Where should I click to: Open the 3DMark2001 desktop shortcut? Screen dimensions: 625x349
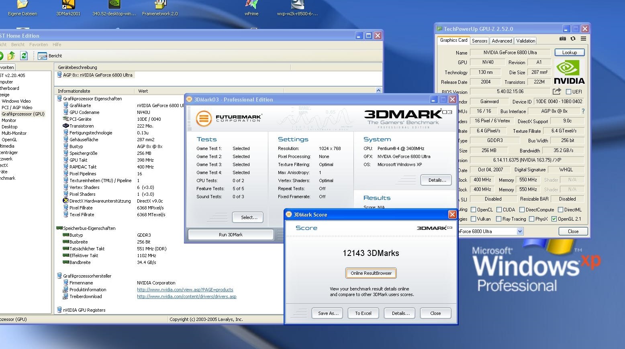tap(68, 8)
